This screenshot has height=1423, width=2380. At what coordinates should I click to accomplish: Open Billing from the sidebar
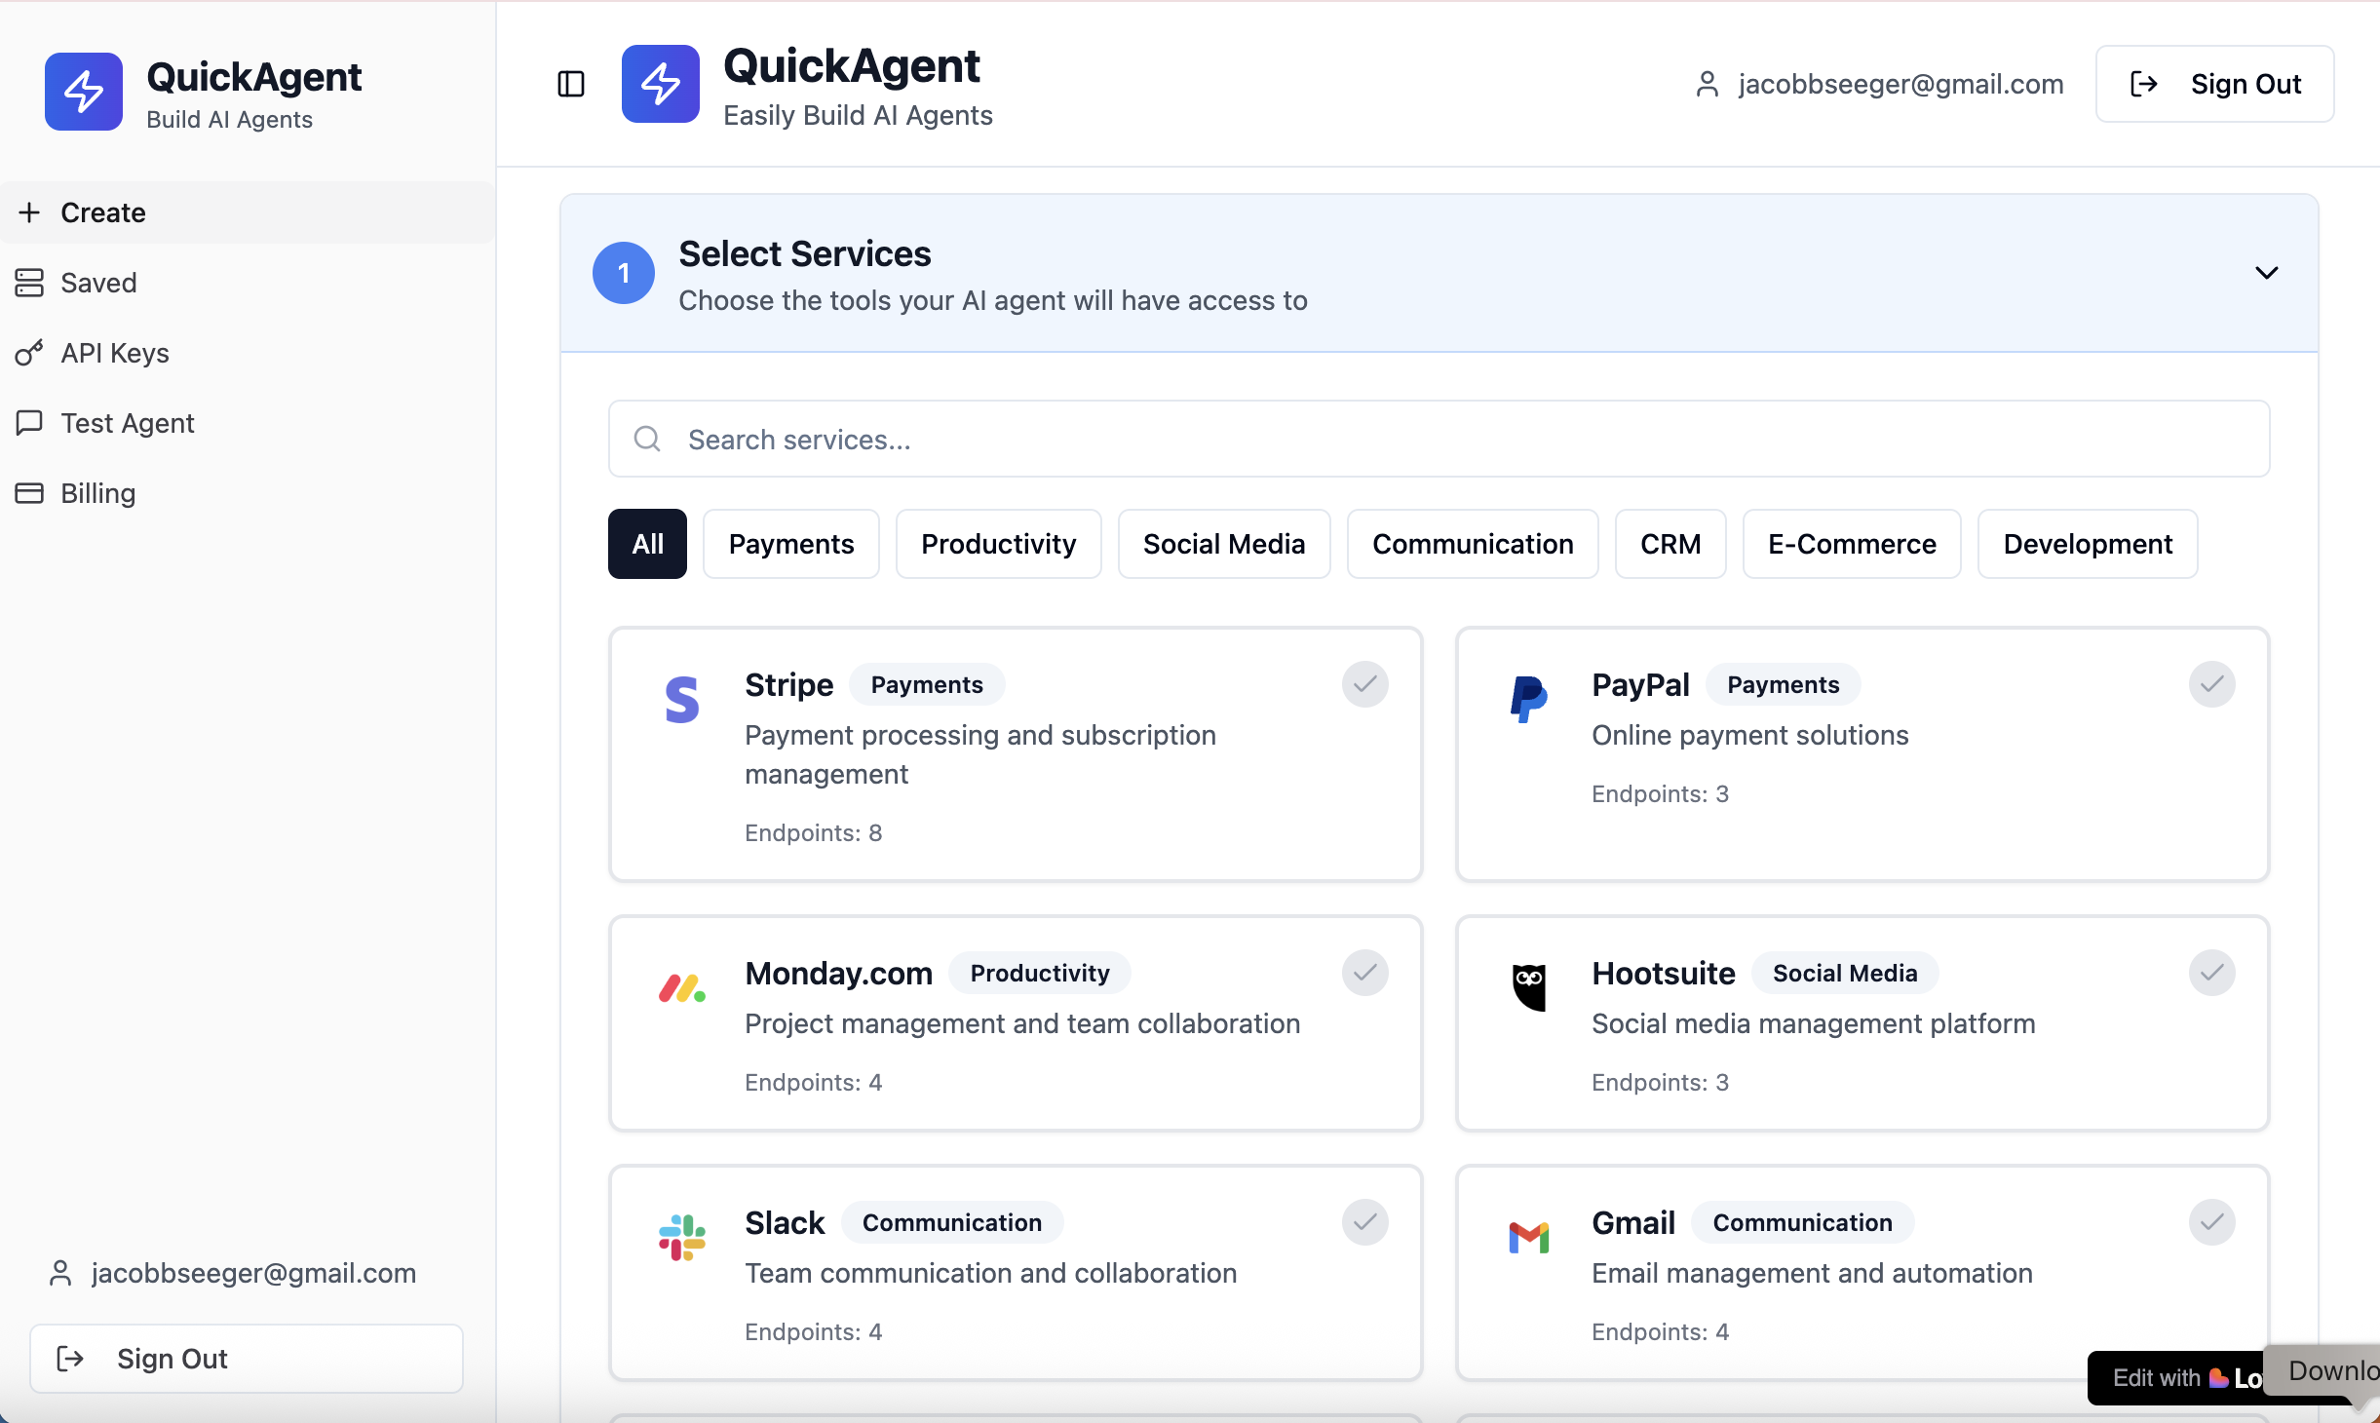tap(97, 493)
